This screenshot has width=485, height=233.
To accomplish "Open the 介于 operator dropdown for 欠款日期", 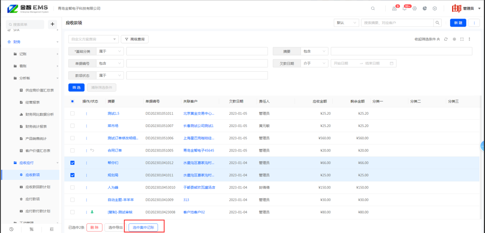I will tap(314, 63).
